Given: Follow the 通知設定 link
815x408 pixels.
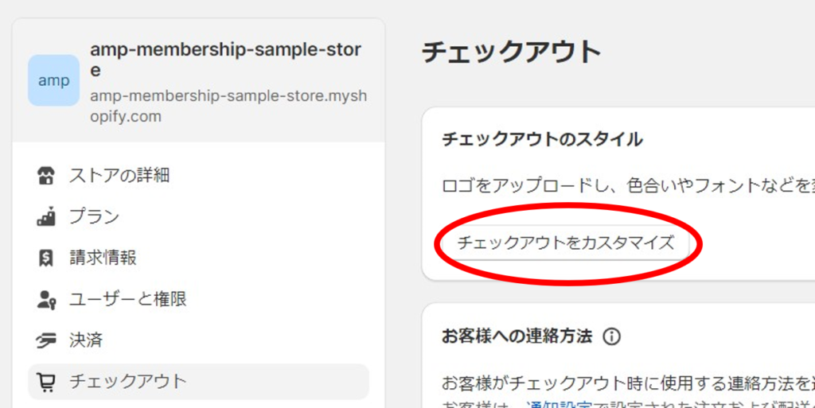Looking at the screenshot, I should click(560, 404).
